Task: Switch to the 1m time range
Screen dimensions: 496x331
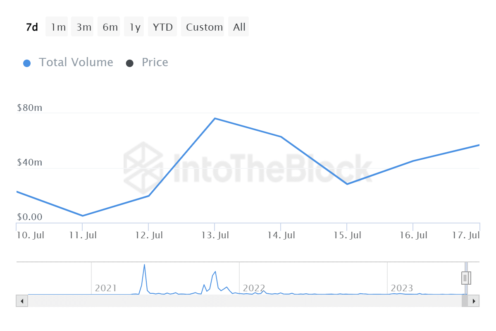Action: 58,27
